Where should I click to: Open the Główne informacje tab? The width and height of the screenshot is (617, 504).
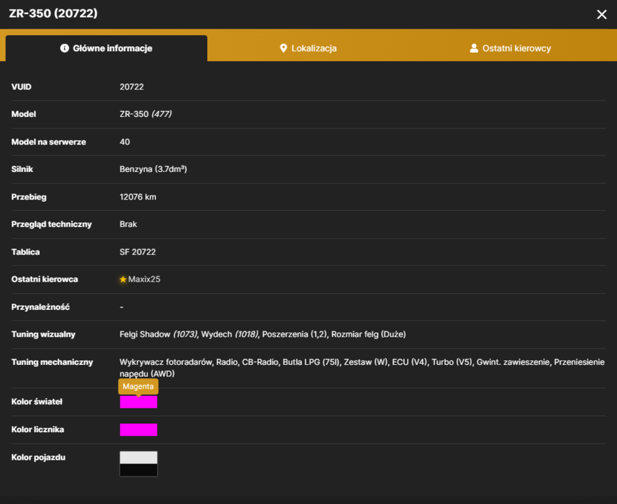click(x=106, y=48)
